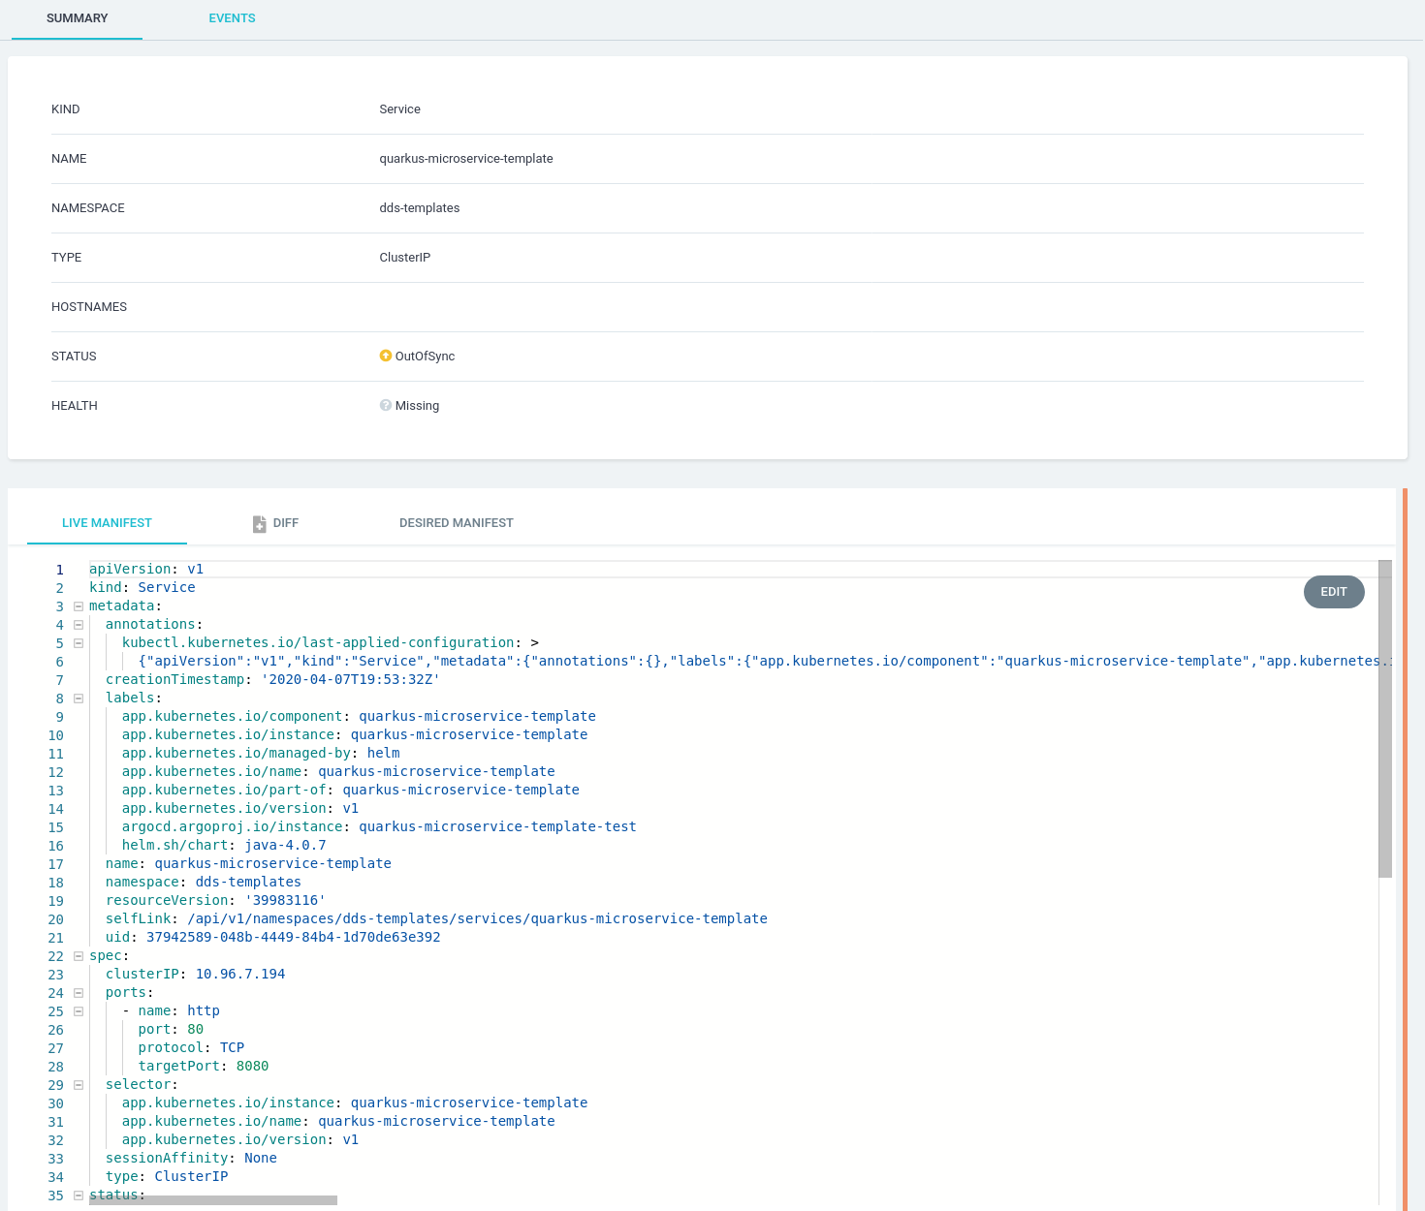Click the 'ClusterIP' type value in summary
The image size is (1425, 1211).
pos(405,258)
